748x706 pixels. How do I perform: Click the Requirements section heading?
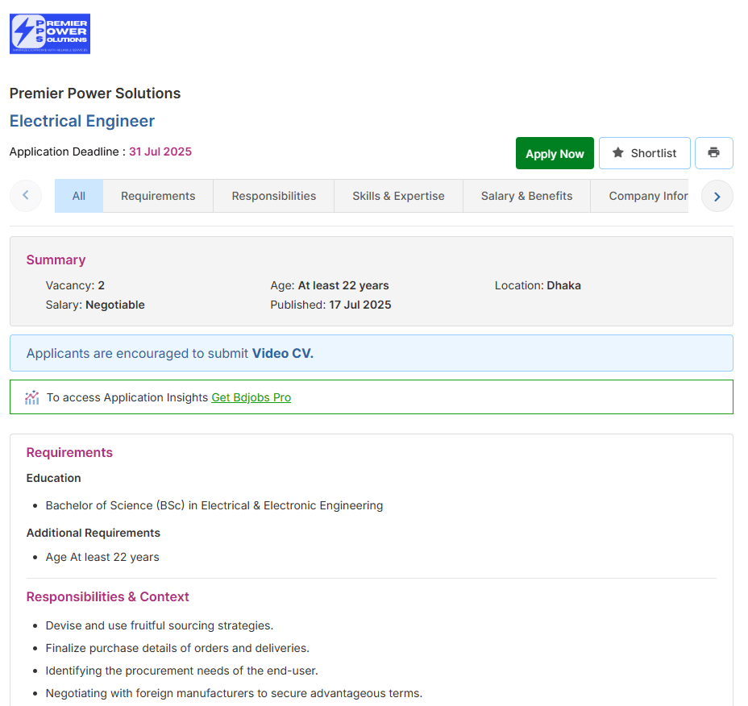tap(69, 453)
